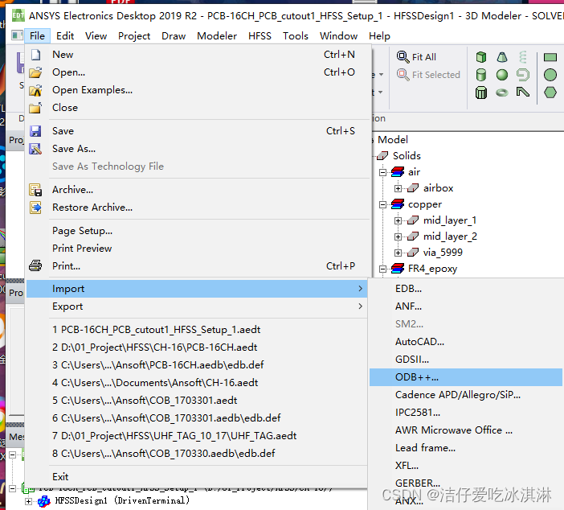
Task: Open the Help menu
Action: pyautogui.click(x=379, y=36)
